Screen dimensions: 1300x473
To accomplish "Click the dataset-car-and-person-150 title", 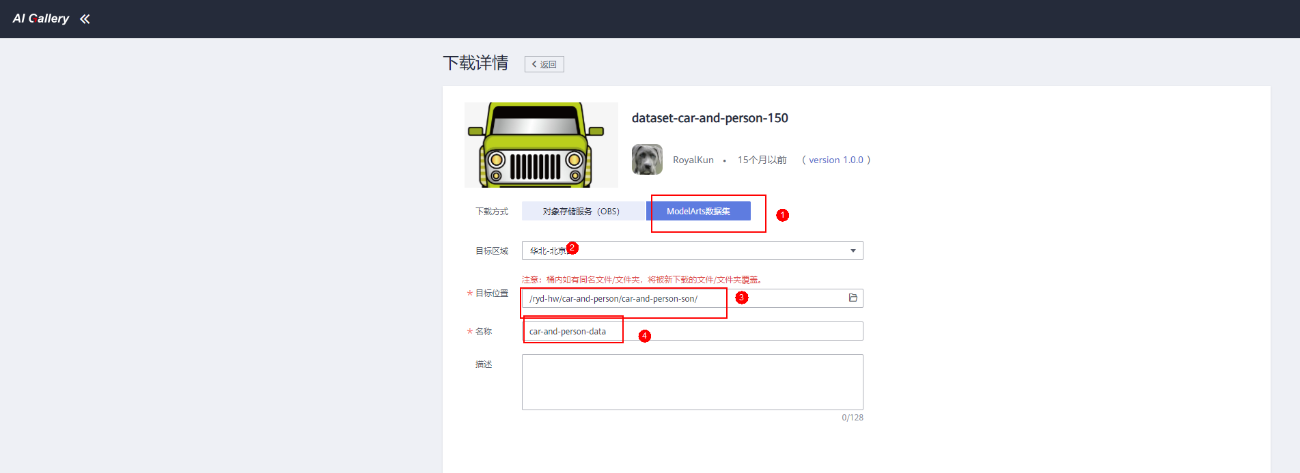I will [x=710, y=118].
